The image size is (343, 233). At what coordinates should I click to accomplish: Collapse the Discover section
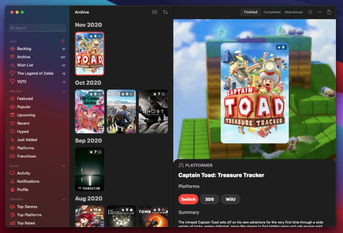(x=64, y=91)
